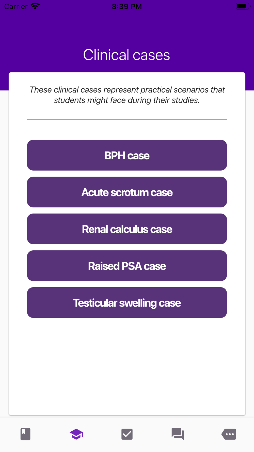
Task: Select the graduation cap tab icon
Action: [x=76, y=434]
